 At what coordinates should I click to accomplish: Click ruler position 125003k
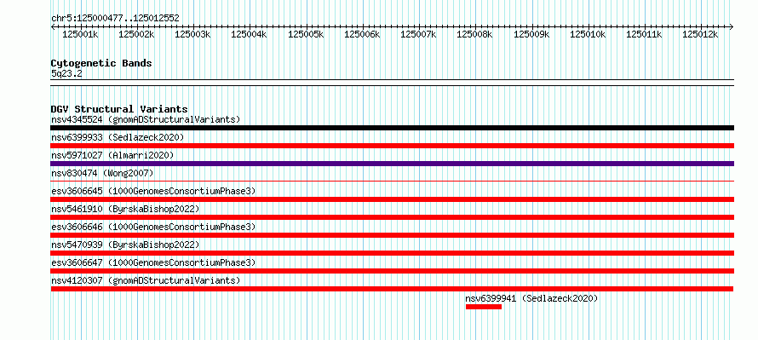(192, 34)
